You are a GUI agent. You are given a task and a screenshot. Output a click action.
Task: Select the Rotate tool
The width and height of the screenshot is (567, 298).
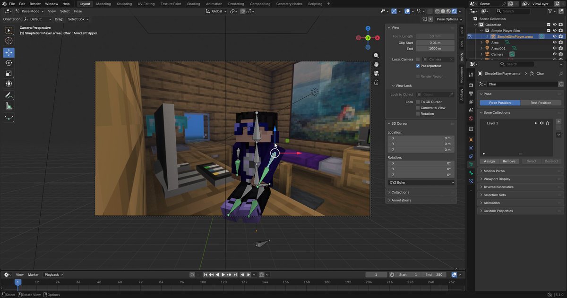9,63
